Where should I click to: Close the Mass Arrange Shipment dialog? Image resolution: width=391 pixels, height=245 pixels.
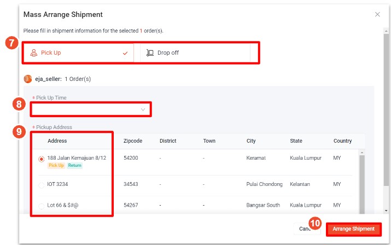(377, 14)
